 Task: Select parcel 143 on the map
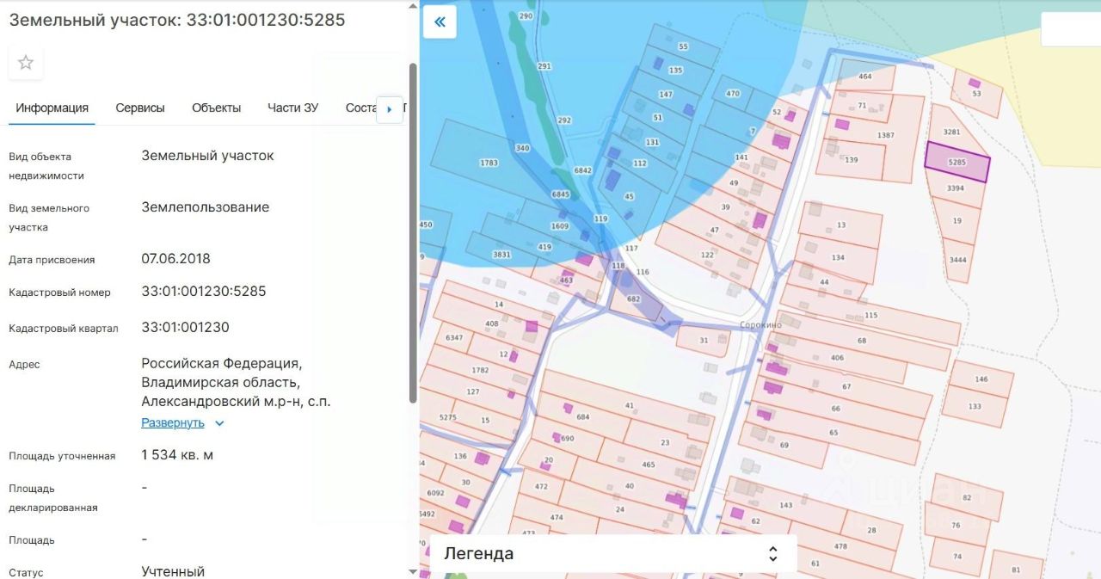785,505
